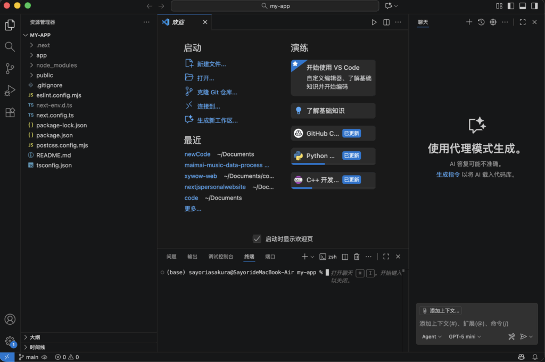Toggle the primary sidebar layout button
Screen dimensions: 545x362
511,6
